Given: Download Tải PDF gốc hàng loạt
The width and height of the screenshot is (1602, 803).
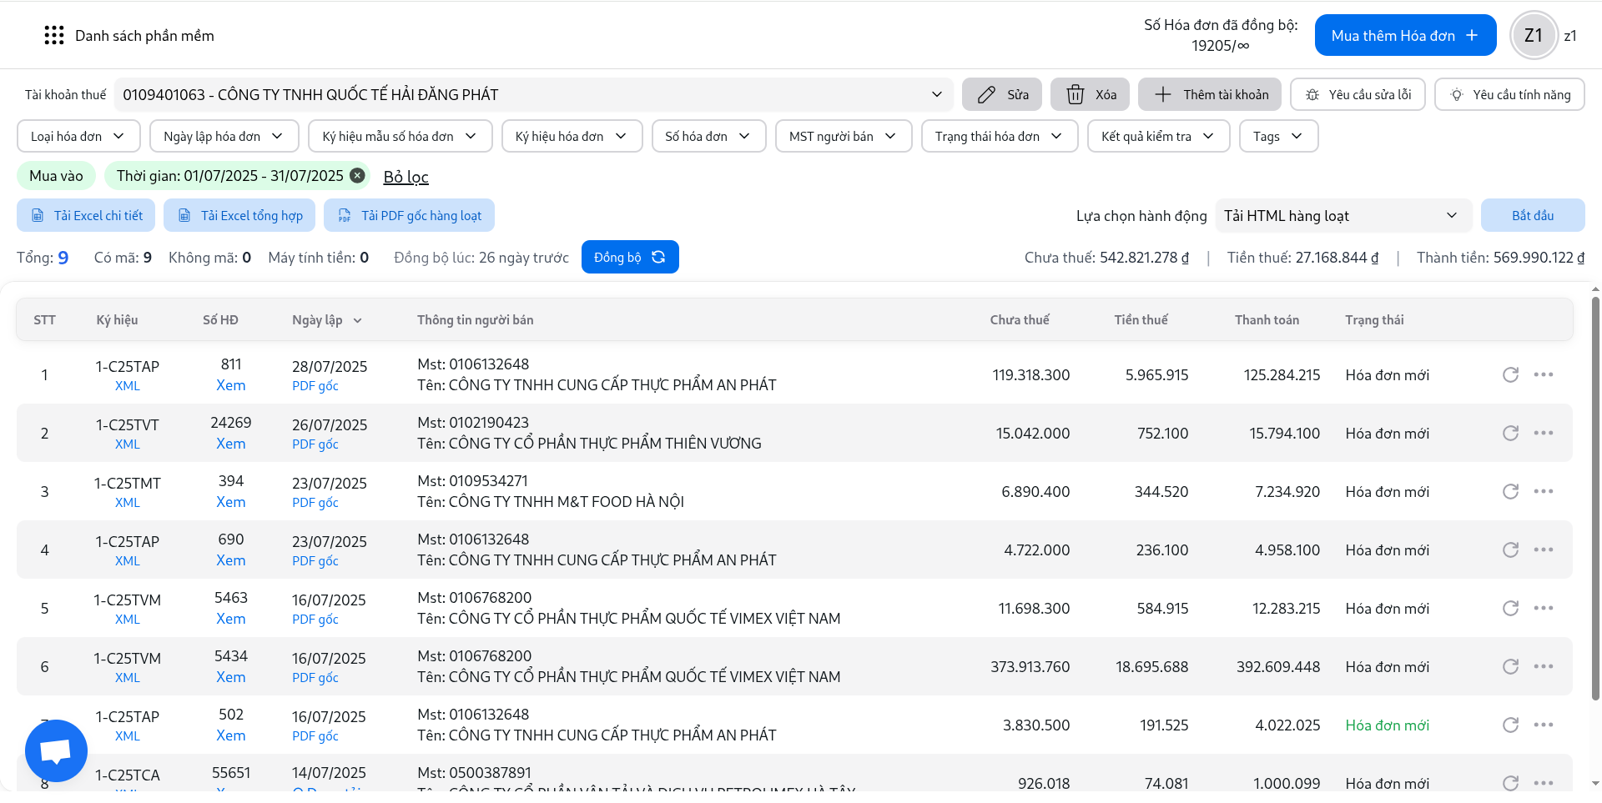Looking at the screenshot, I should (x=409, y=215).
